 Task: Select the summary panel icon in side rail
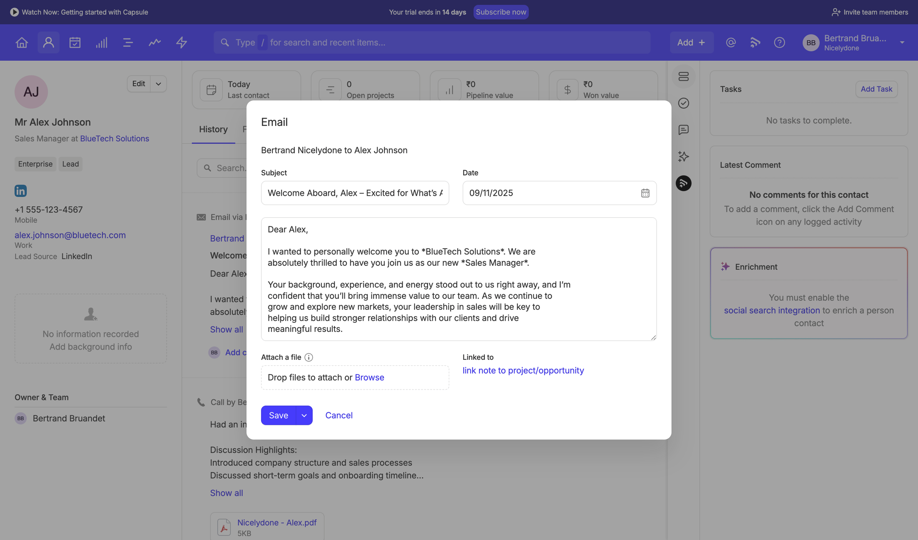click(684, 76)
